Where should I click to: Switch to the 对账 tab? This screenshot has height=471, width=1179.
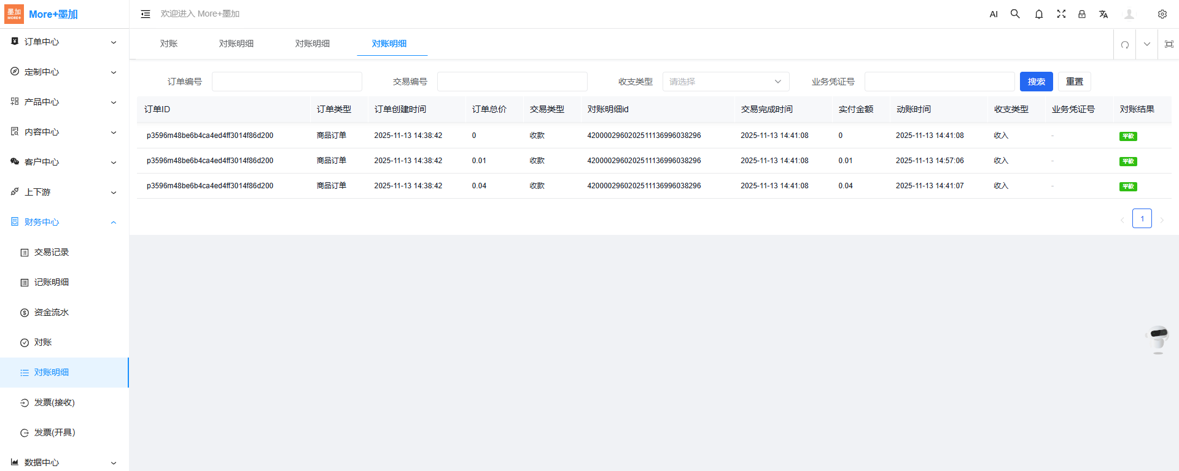(x=169, y=44)
